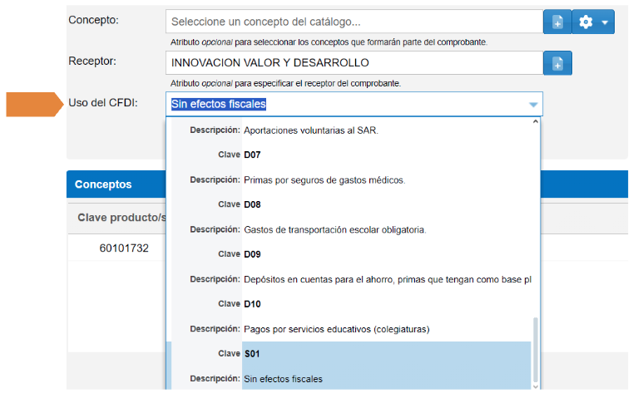Choose the D10 servicios educativos option
This screenshot has width=633, height=398.
336,317
